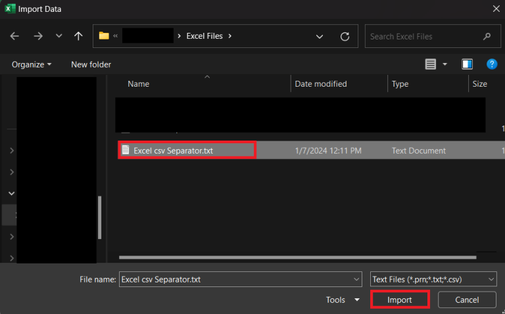Open the Tools dropdown menu

pyautogui.click(x=343, y=300)
